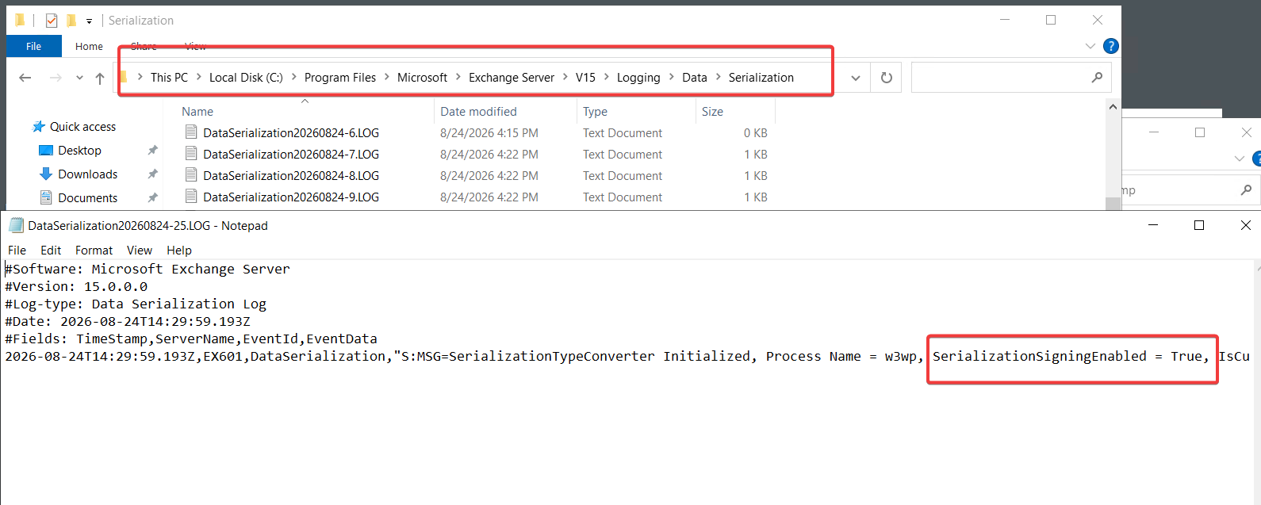Screen dimensions: 1261x505
Task: Open Quick access in navigation pane
Action: (82, 127)
